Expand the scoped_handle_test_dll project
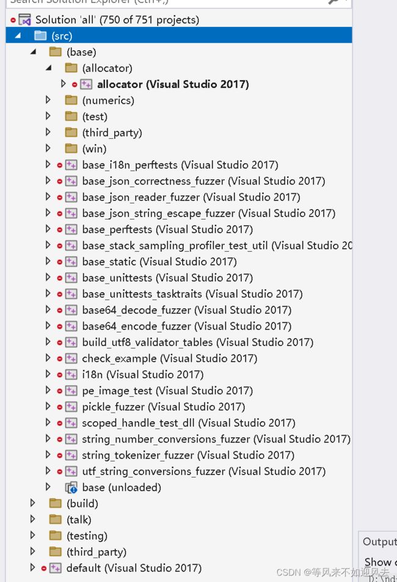397x582 pixels. (x=48, y=422)
